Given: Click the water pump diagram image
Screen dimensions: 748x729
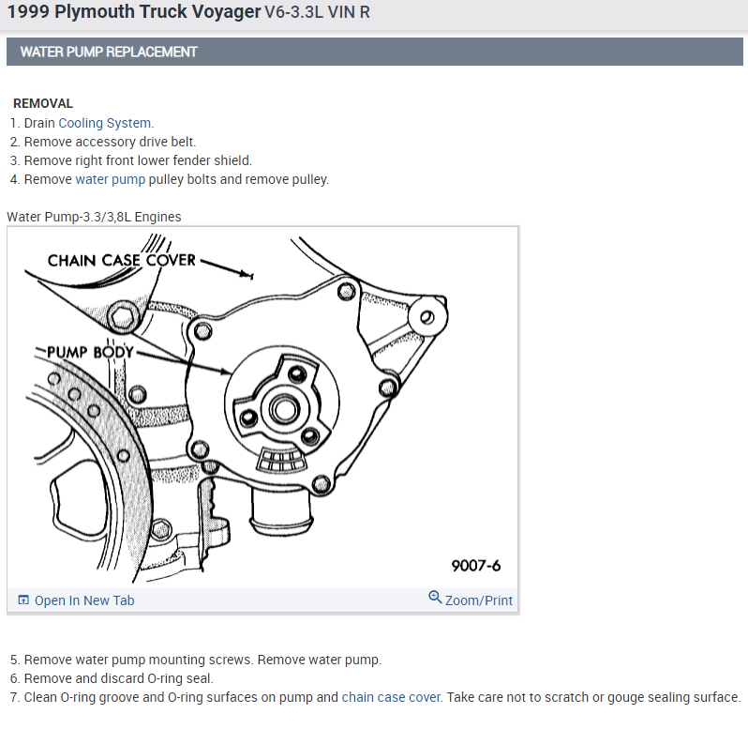Looking at the screenshot, I should click(x=262, y=408).
